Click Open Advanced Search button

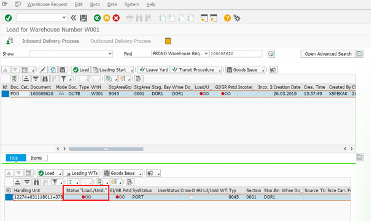[x=328, y=54]
